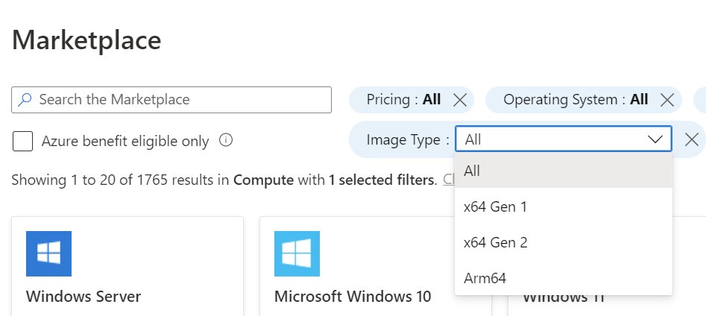Choose x64 Gen 2 image type
The width and height of the screenshot is (706, 316).
click(564, 242)
